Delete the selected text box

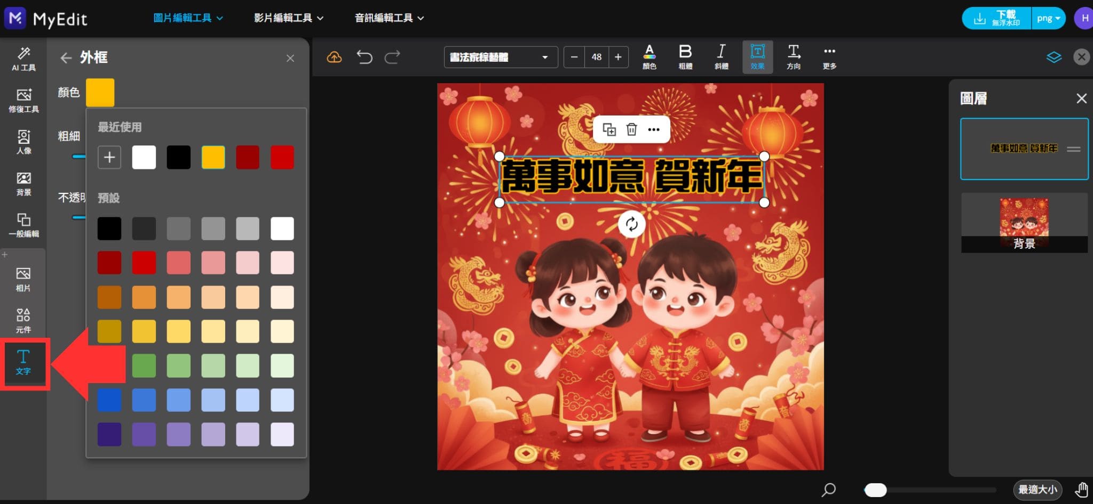631,129
